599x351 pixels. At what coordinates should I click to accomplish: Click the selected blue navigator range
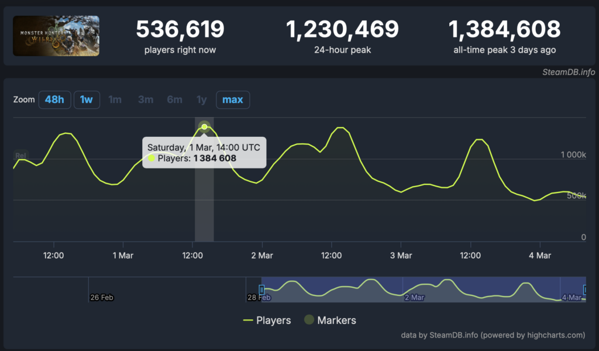(x=424, y=290)
